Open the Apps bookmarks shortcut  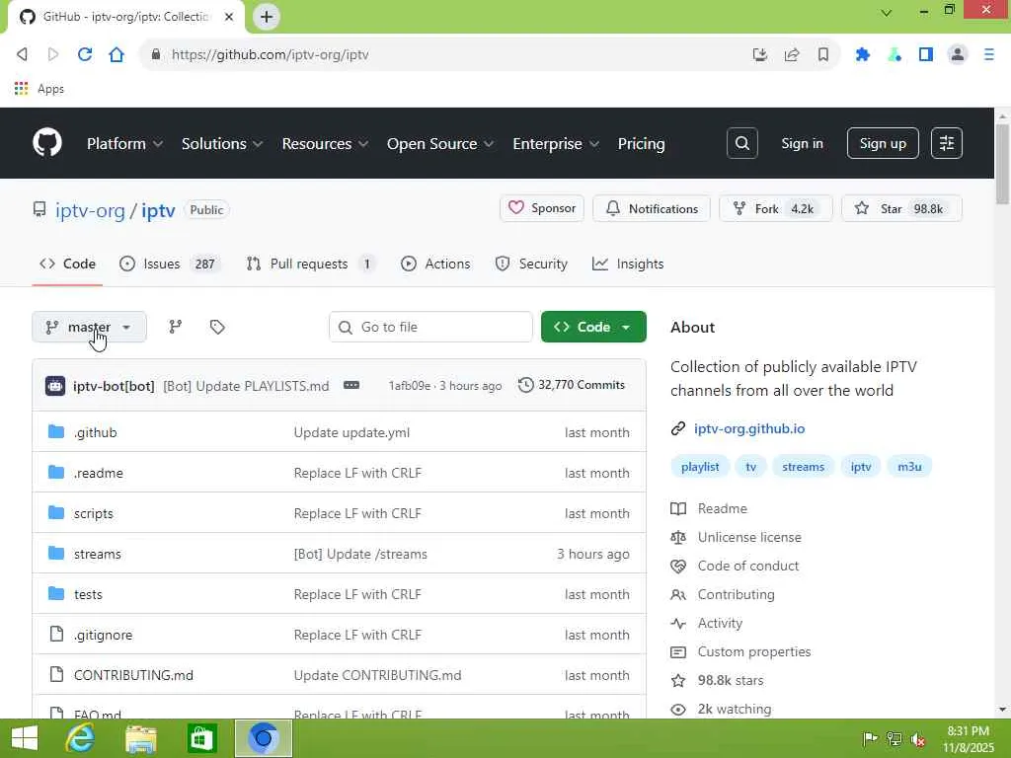point(39,89)
